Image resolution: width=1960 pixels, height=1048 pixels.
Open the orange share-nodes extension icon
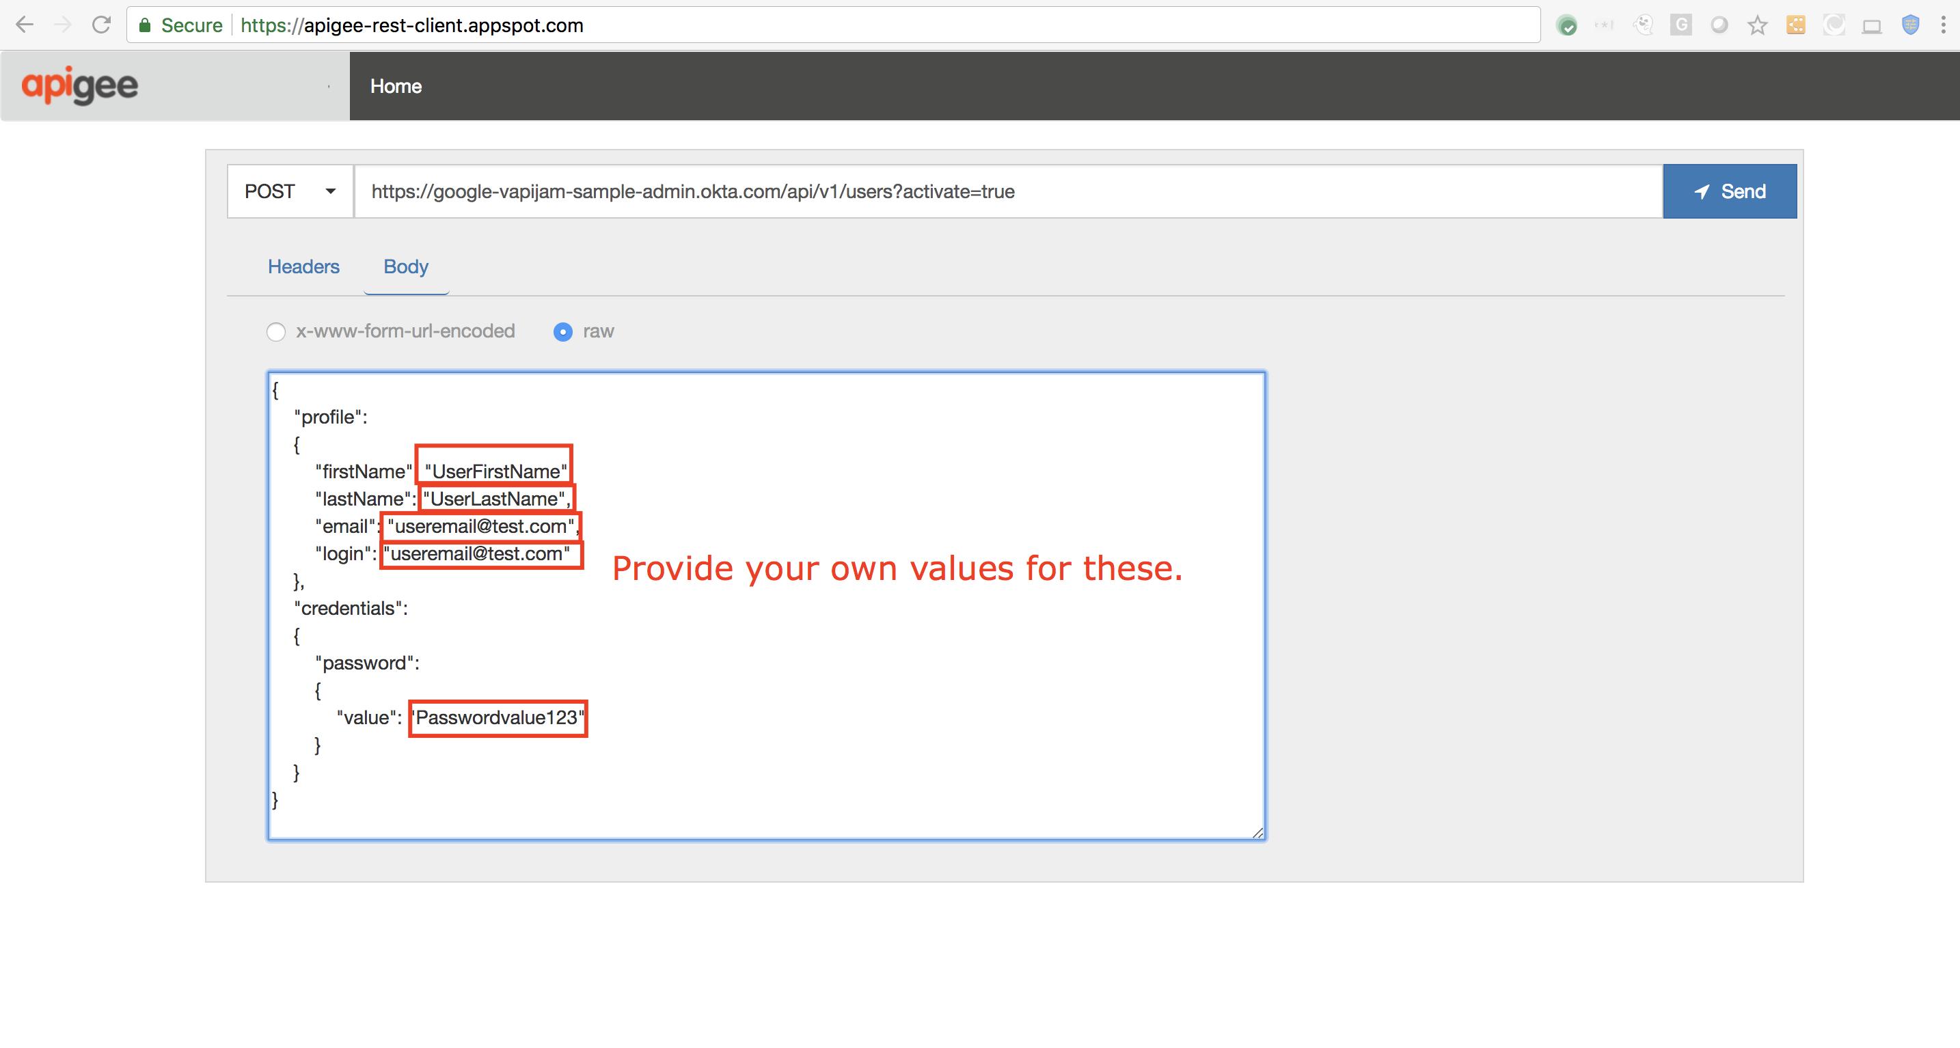[x=1796, y=25]
